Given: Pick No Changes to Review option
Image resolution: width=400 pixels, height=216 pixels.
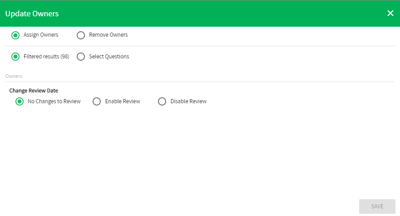Looking at the screenshot, I should coord(20,101).
